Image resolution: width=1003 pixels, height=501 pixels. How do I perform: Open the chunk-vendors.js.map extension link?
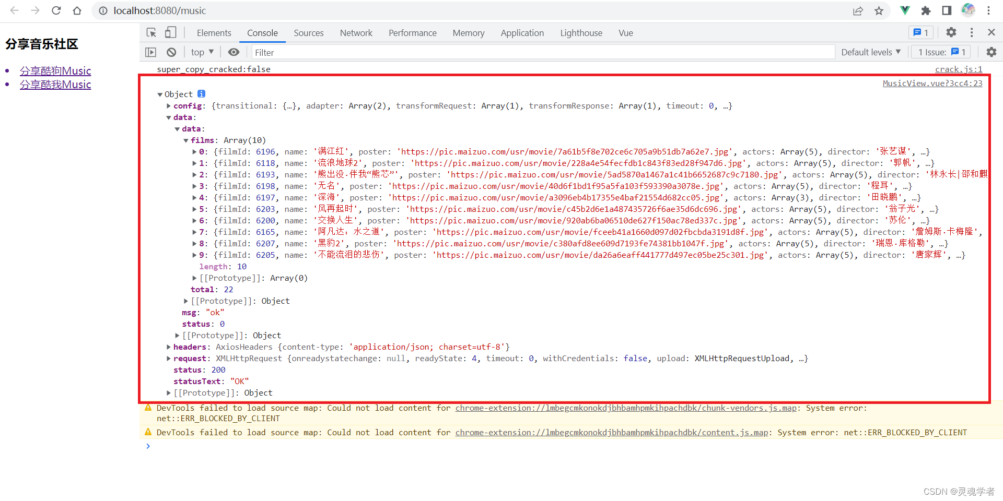click(626, 408)
